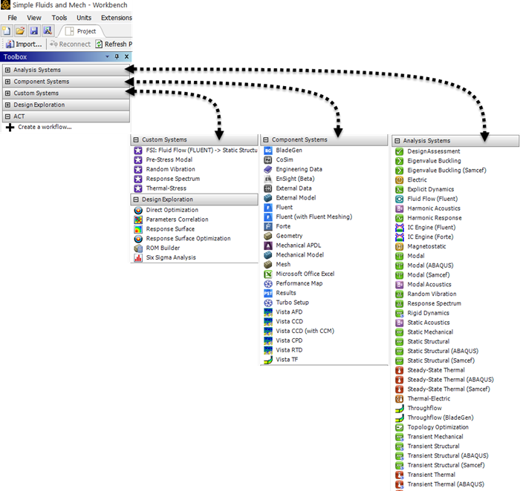
Task: Click the Steady-State Thermal icon
Action: (400, 371)
